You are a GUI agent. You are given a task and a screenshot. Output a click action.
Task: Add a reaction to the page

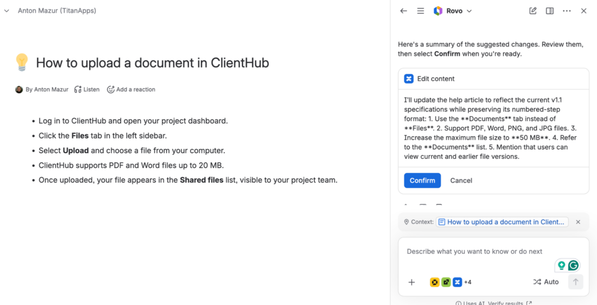[131, 90]
